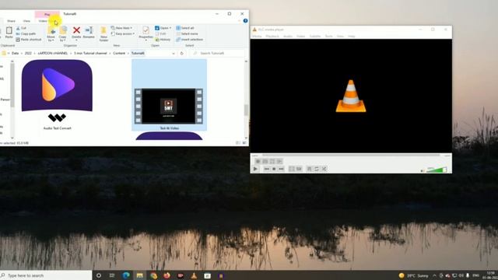The width and height of the screenshot is (498, 280).
Task: Select the Audio Text Convert file
Action: pyautogui.click(x=57, y=95)
